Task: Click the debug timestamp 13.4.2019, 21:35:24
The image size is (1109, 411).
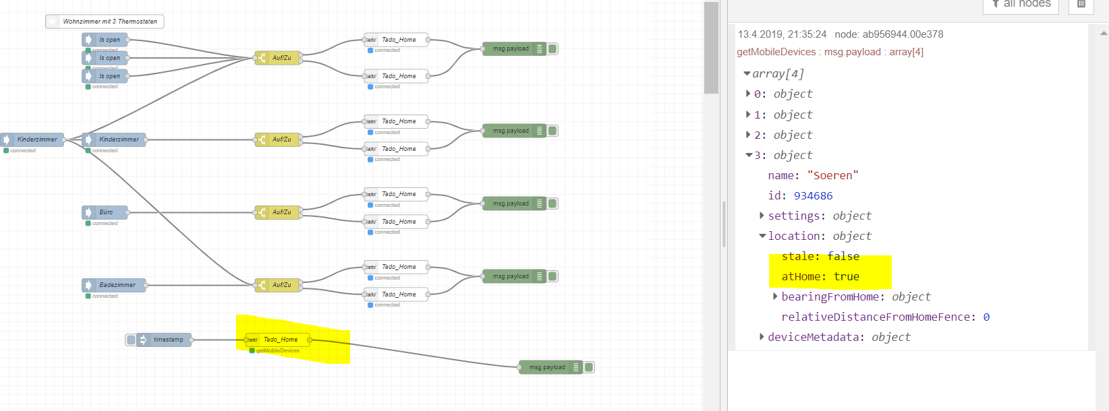Action: coord(783,34)
